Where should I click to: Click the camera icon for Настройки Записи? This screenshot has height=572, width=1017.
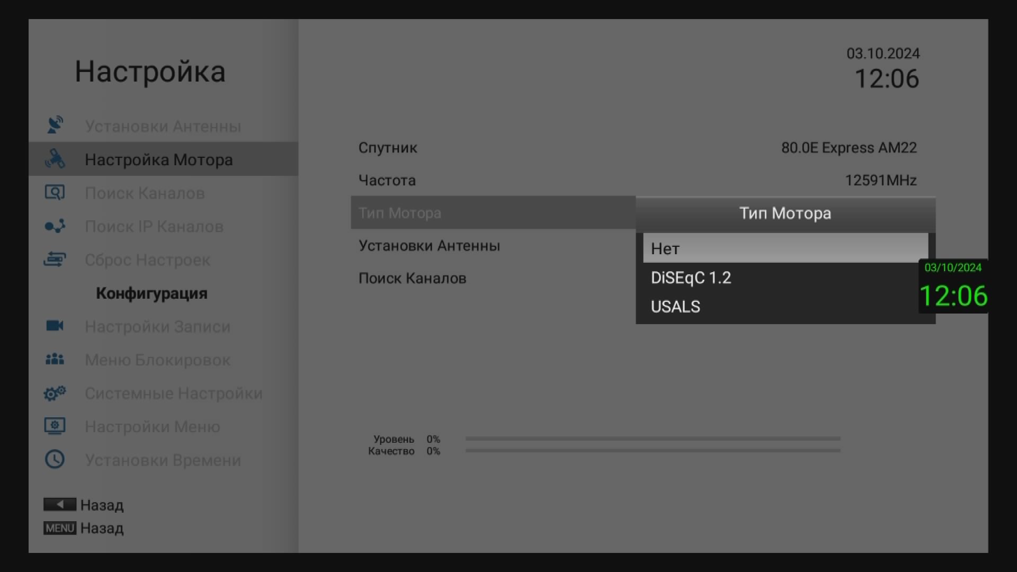pyautogui.click(x=55, y=326)
